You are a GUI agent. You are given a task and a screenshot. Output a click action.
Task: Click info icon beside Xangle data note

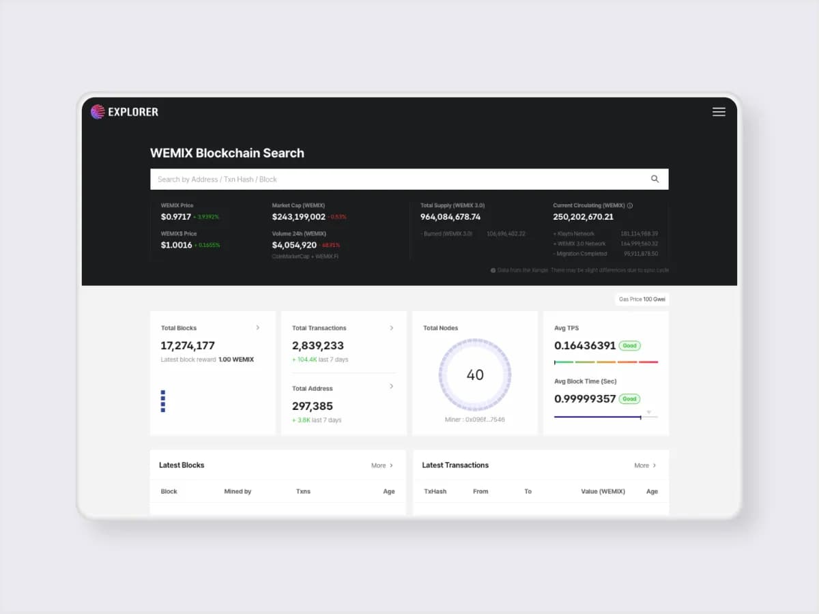coord(493,270)
